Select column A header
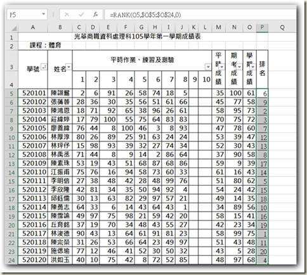 [33, 27]
